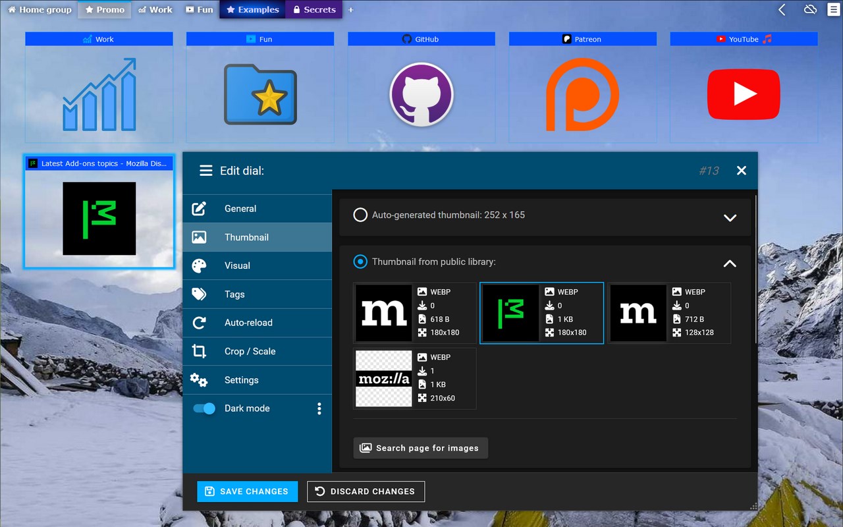The image size is (843, 527).
Task: Choose the 128x128 m thumbnail
Action: coord(669,313)
